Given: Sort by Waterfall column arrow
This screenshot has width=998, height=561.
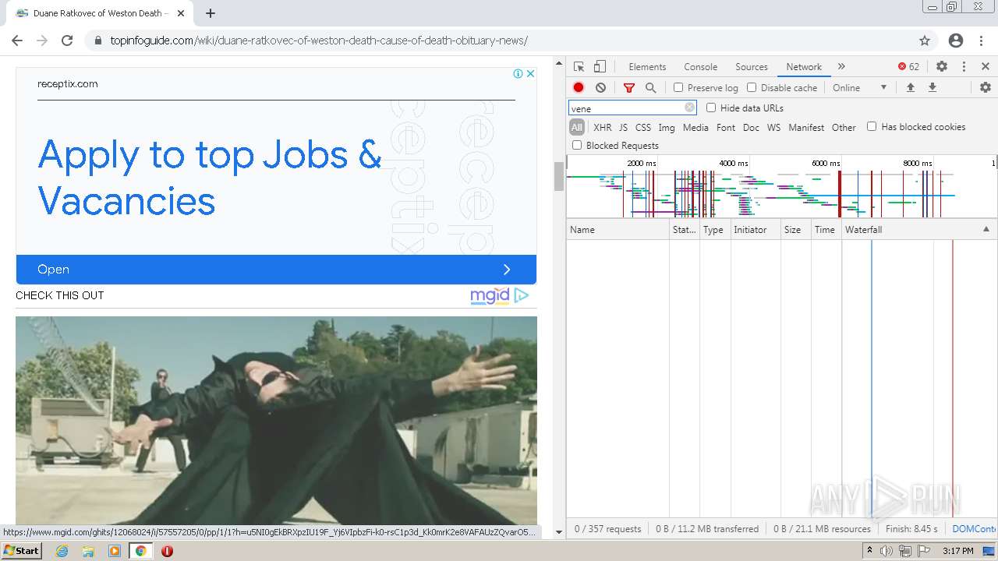Looking at the screenshot, I should pyautogui.click(x=986, y=230).
